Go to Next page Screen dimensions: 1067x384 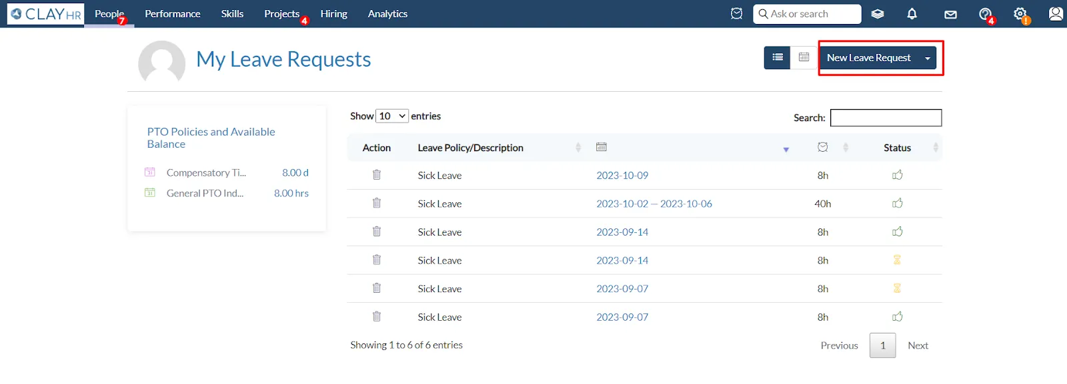tap(918, 345)
